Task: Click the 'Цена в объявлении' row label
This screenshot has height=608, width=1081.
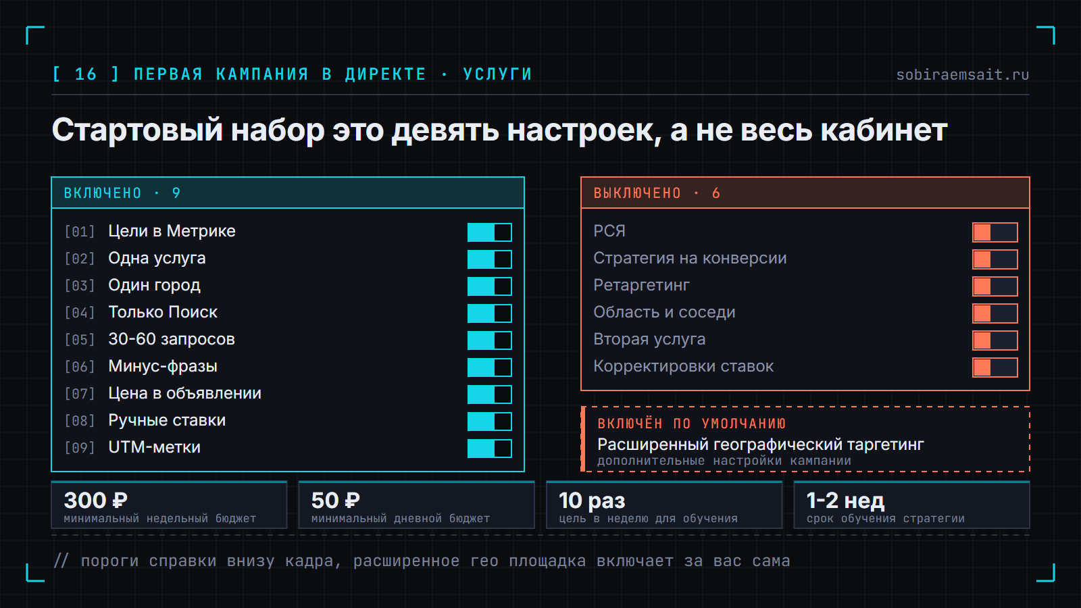Action: click(184, 393)
